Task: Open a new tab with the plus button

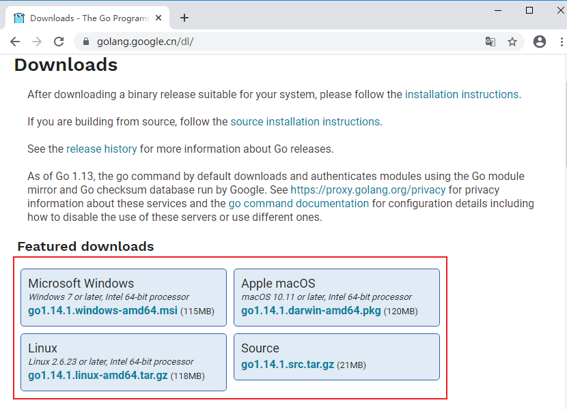Action: (184, 18)
